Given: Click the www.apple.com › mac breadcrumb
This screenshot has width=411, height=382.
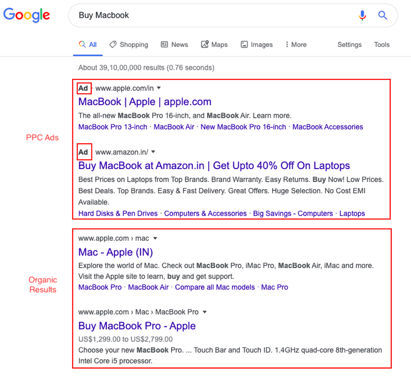Looking at the screenshot, I should tap(113, 238).
